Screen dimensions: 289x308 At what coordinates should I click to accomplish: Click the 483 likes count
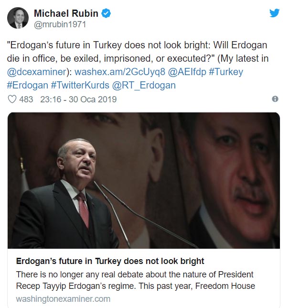point(26,99)
